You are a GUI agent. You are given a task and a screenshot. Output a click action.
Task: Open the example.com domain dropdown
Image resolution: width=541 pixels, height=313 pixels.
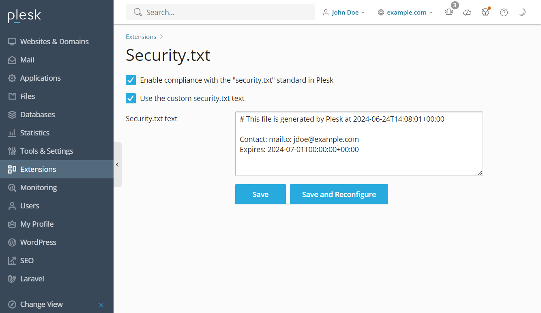[x=404, y=12]
